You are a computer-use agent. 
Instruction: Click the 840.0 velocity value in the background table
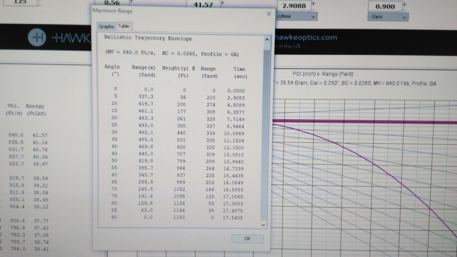pyautogui.click(x=16, y=135)
